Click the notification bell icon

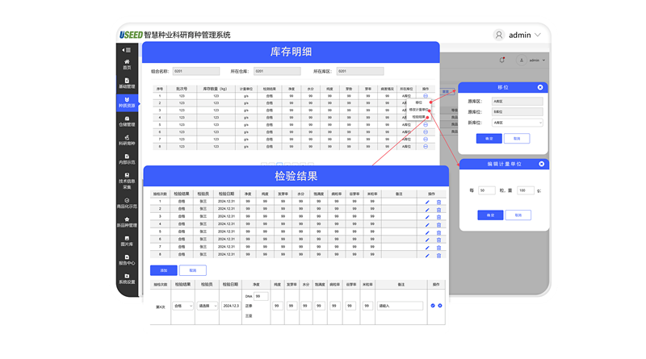tap(502, 59)
